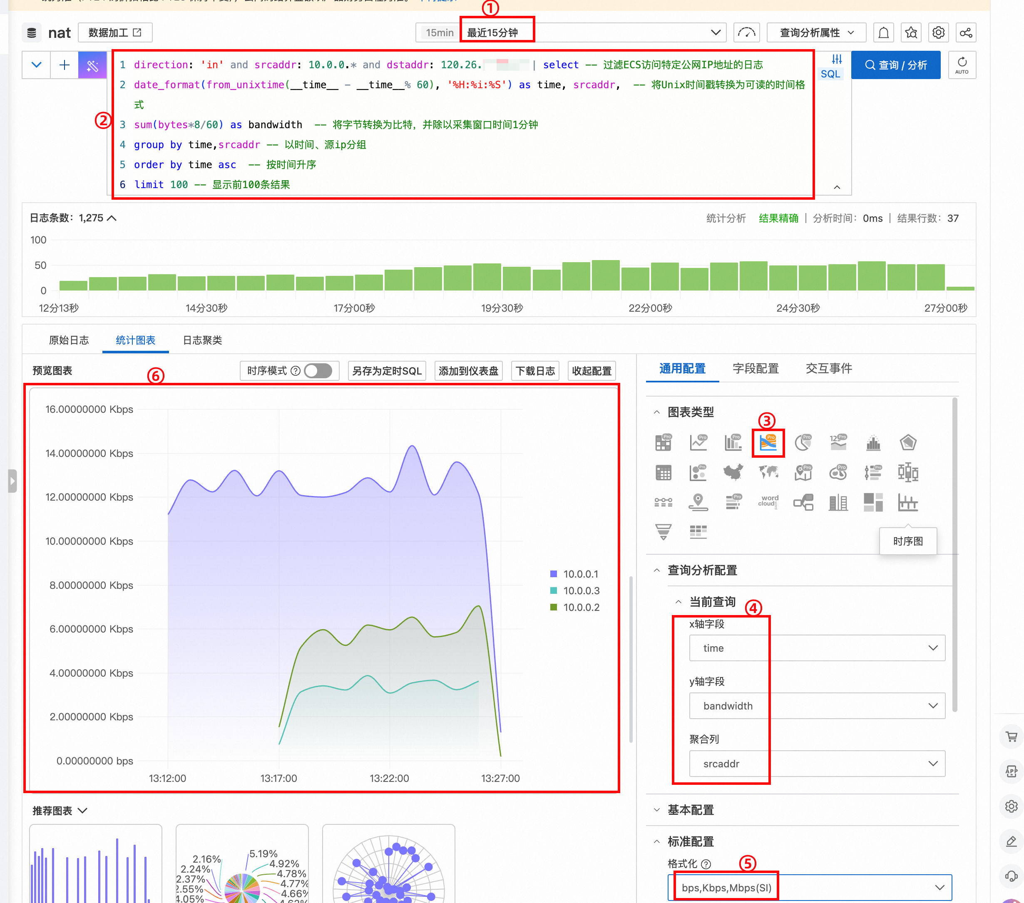Select the China map chart icon

pyautogui.click(x=733, y=472)
